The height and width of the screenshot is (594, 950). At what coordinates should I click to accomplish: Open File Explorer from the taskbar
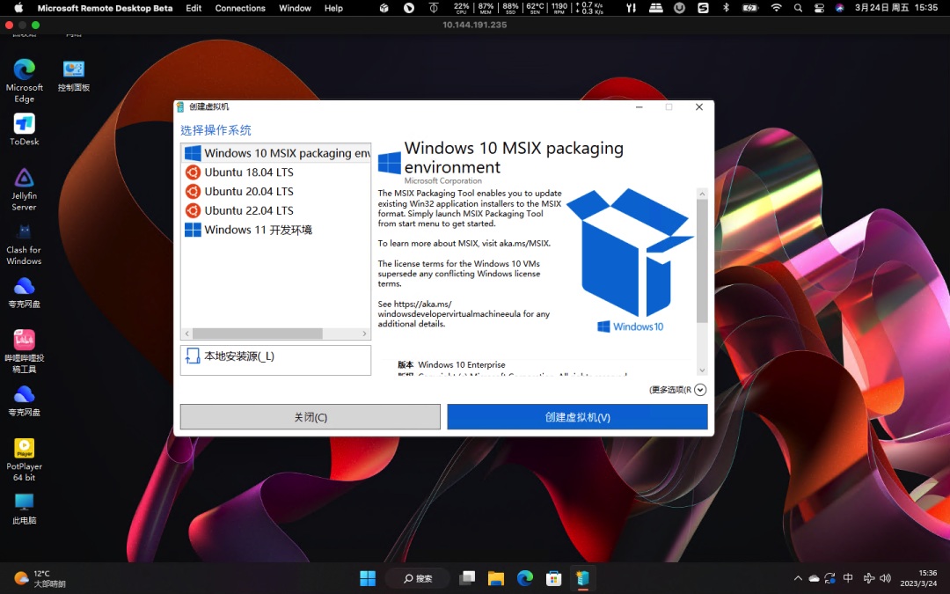point(495,578)
